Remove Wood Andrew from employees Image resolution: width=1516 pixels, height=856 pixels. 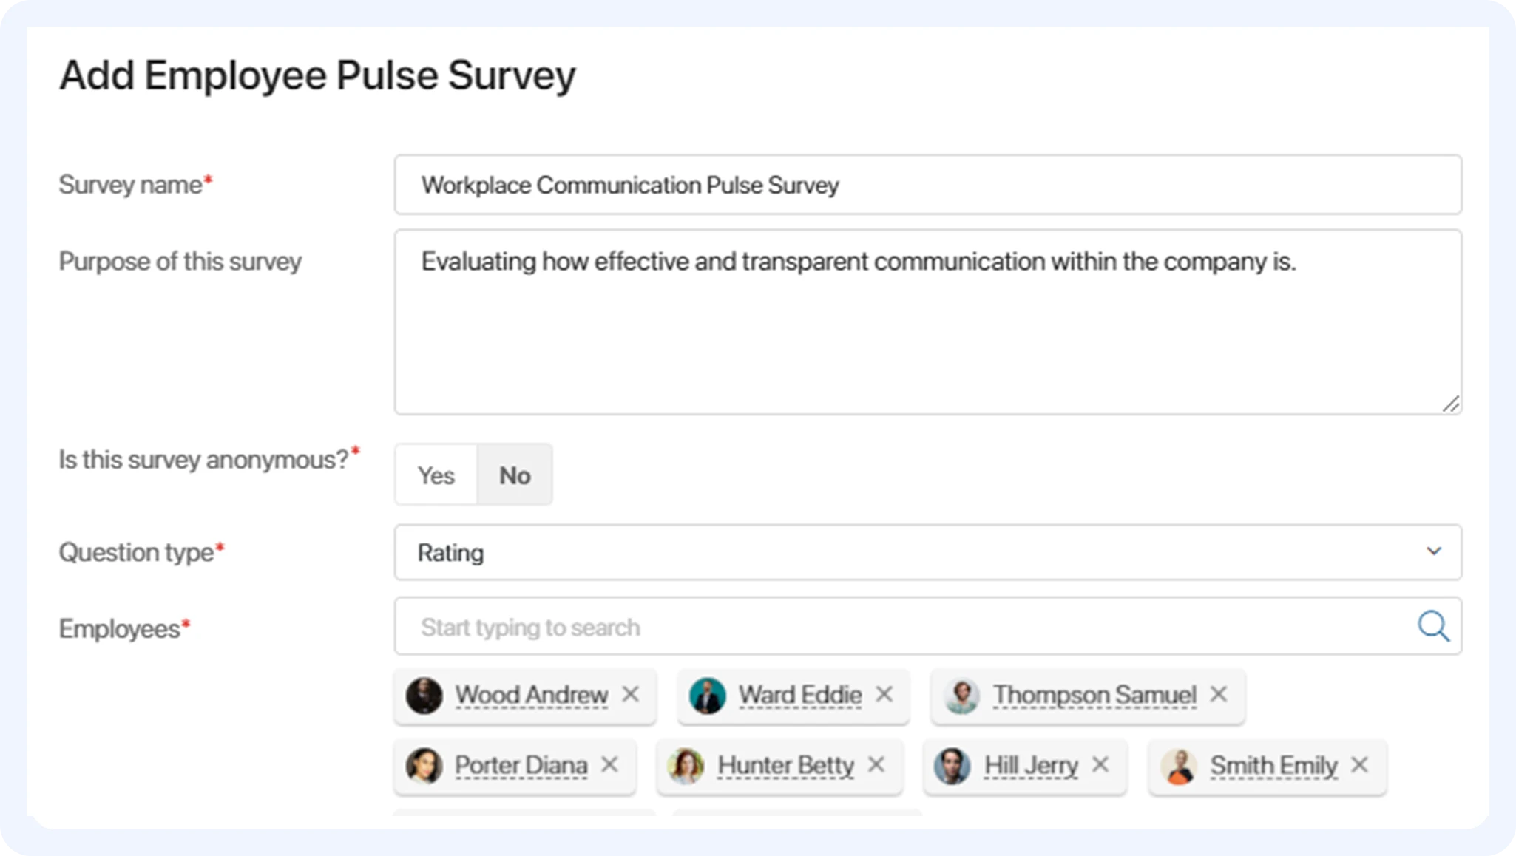631,694
